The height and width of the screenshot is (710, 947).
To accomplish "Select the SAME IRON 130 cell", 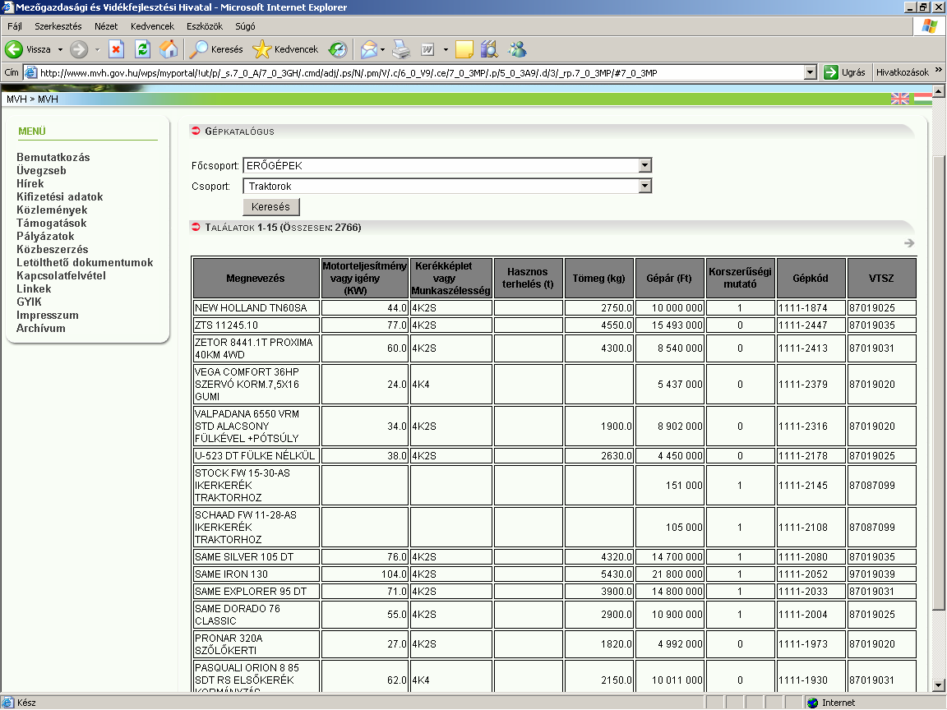I will (256, 574).
